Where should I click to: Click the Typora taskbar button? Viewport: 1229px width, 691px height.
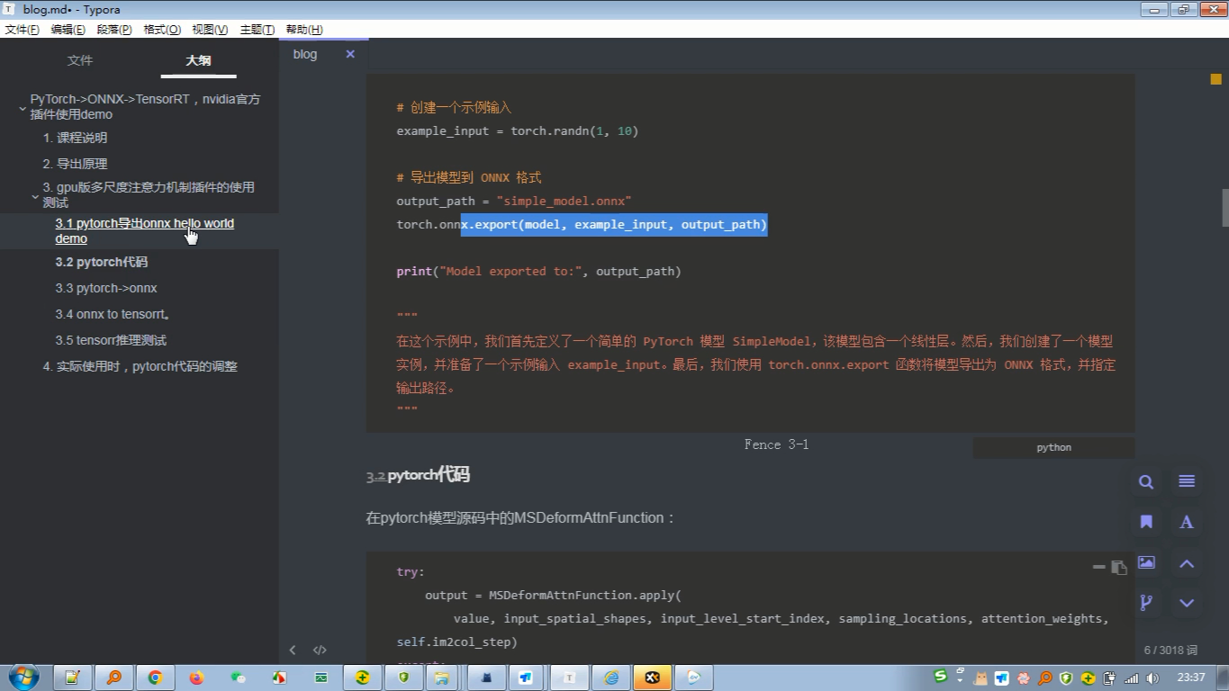click(x=569, y=678)
